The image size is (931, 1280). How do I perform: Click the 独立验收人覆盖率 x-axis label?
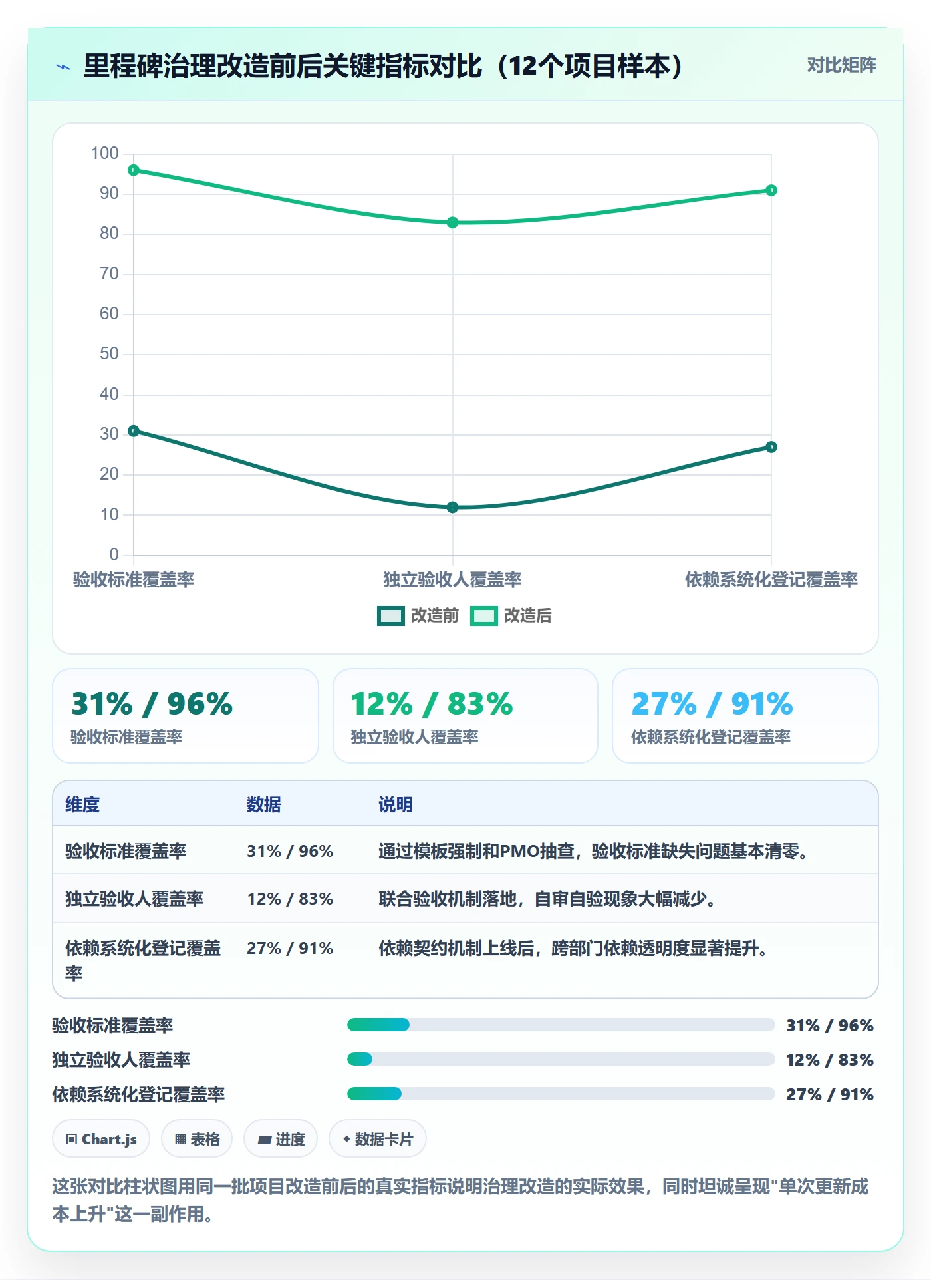tap(453, 579)
